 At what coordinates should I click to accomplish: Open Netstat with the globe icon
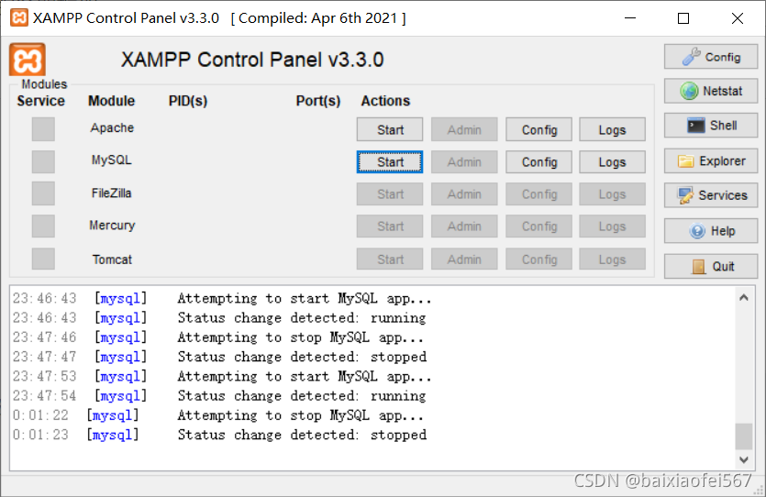click(x=711, y=91)
